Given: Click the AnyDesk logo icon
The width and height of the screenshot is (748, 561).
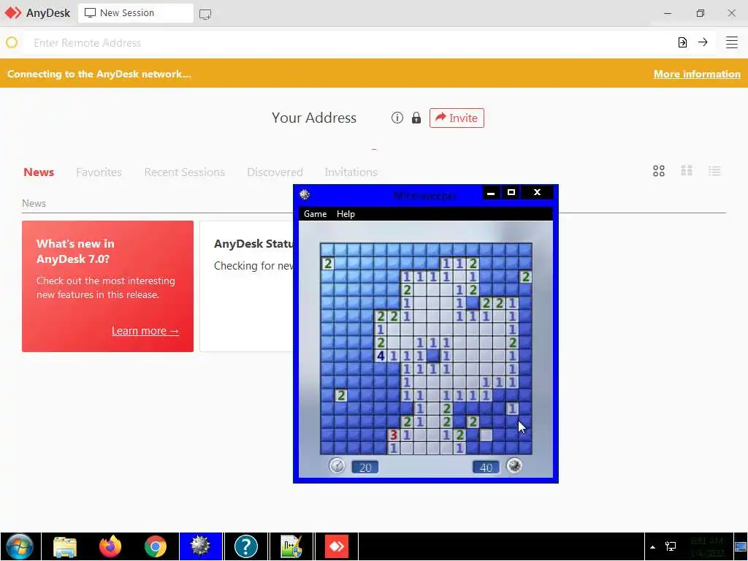Looking at the screenshot, I should pos(13,13).
